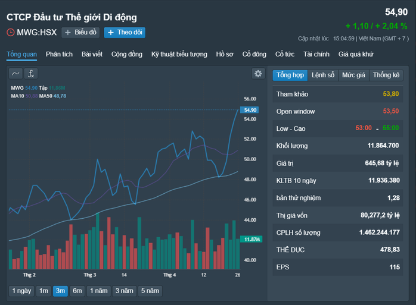Open Kỹ thuật biểu tượng tab

point(179,54)
